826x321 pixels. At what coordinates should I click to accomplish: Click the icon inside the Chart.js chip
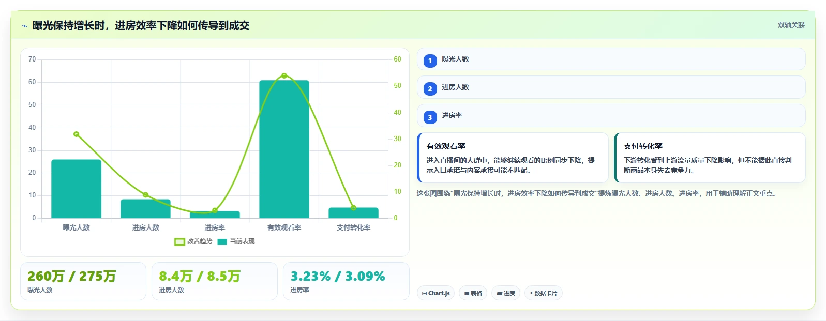[x=425, y=293]
